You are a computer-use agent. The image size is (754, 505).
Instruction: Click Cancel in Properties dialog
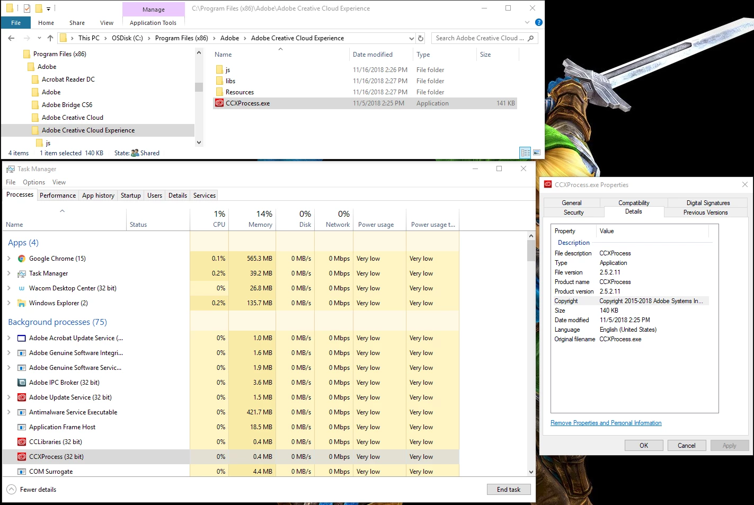pyautogui.click(x=687, y=446)
